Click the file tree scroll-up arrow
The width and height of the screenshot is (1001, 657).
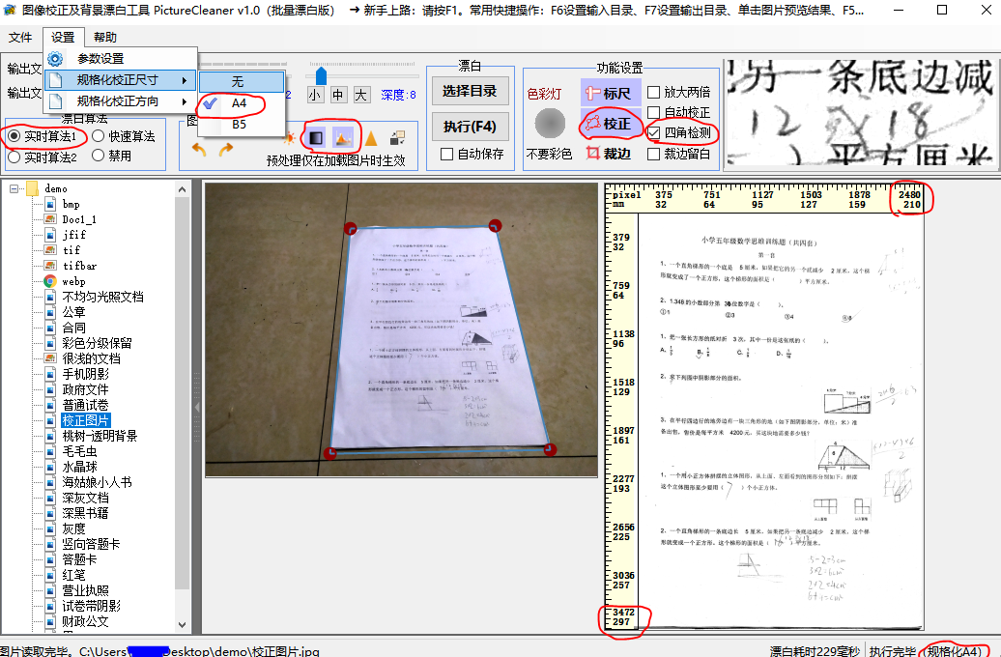click(182, 189)
